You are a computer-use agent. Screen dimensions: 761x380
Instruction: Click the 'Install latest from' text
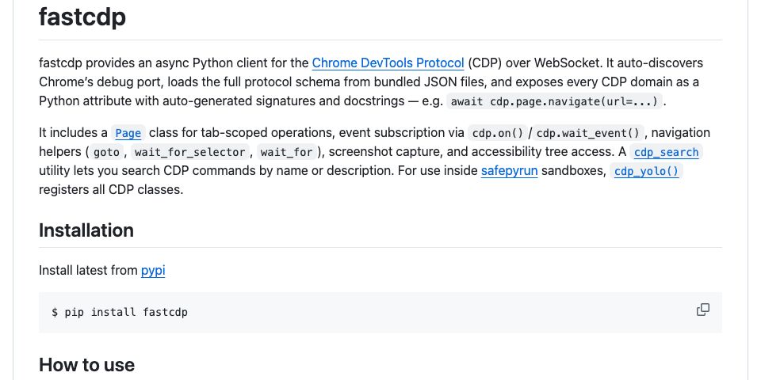click(x=88, y=271)
